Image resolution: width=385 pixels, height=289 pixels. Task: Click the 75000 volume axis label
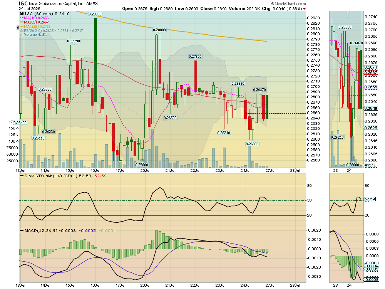coord(12,148)
